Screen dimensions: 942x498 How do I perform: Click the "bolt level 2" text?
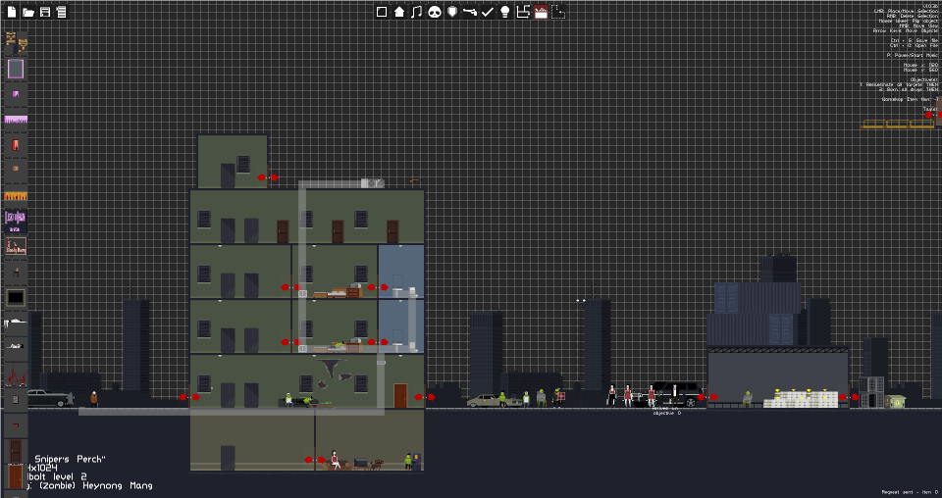coord(55,476)
